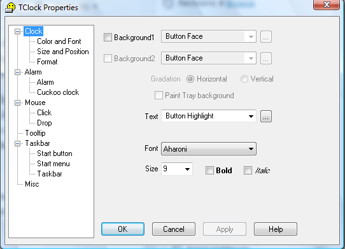Screen dimensions: 345x249
Task: Click the Apply button
Action: (x=225, y=229)
